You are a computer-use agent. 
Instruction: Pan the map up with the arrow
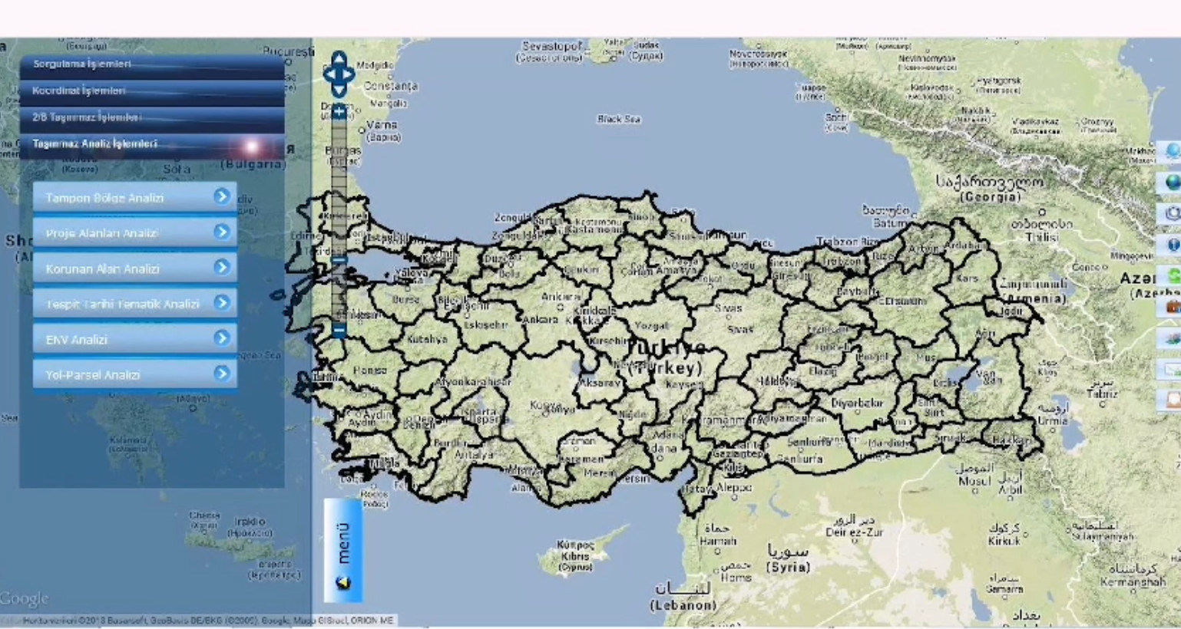pos(339,58)
